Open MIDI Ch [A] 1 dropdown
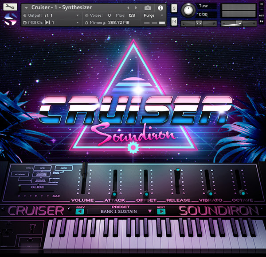 pyautogui.click(x=78, y=23)
